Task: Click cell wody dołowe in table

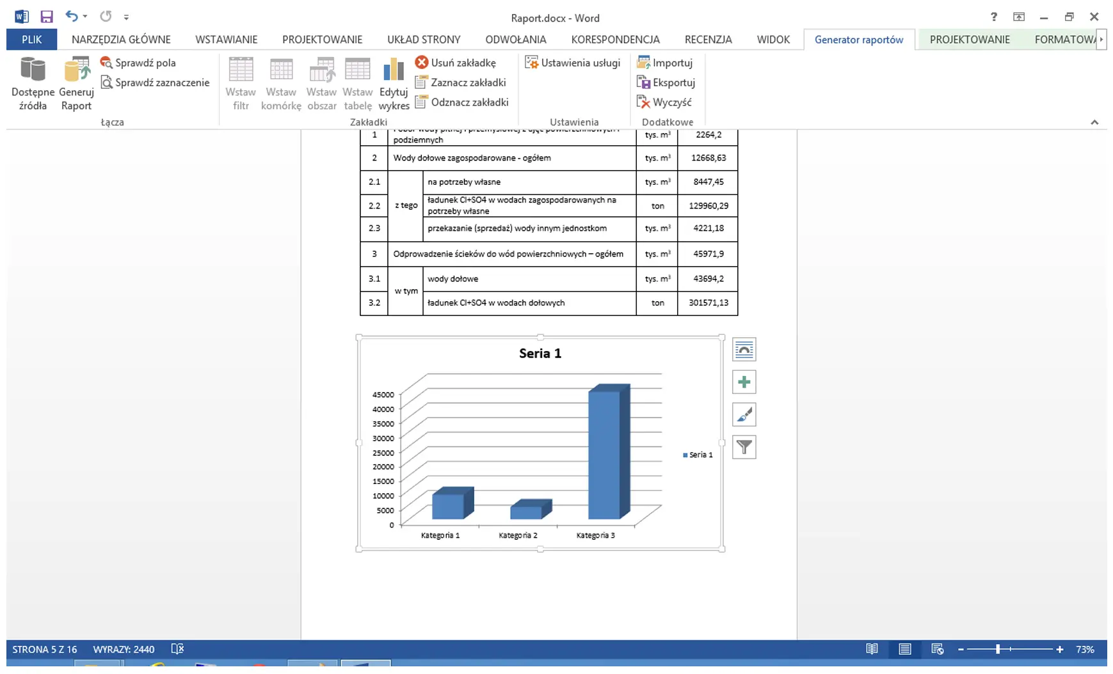Action: point(529,279)
